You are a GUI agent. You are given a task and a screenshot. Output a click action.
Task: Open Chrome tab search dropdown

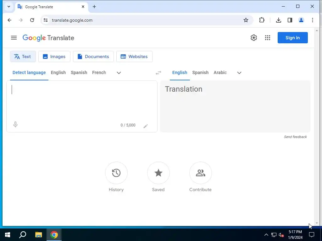pos(8,7)
